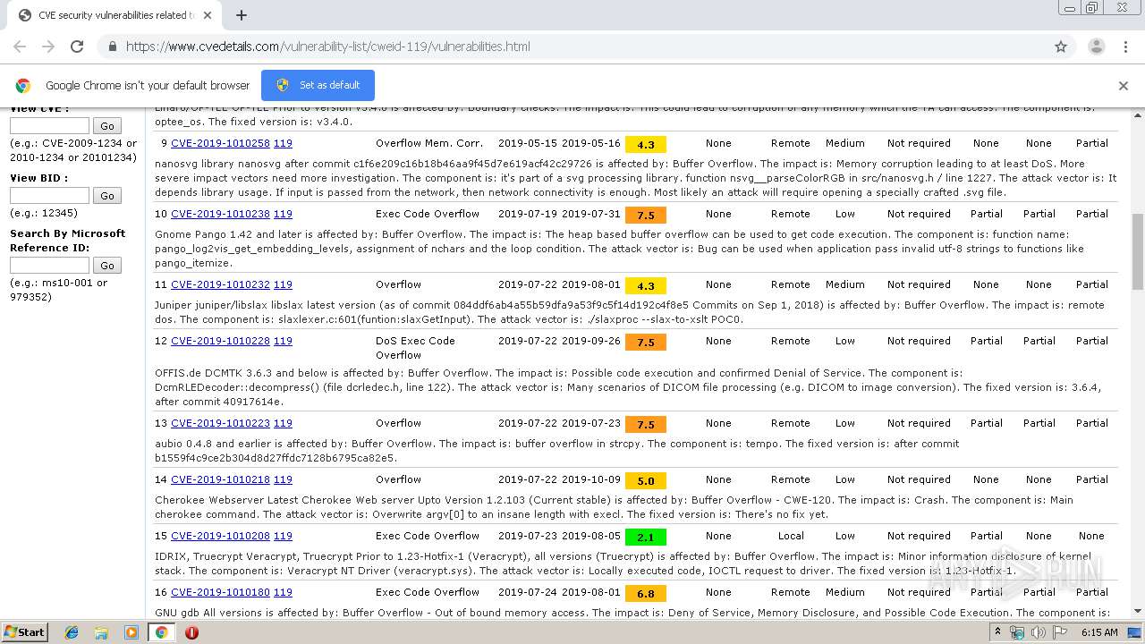This screenshot has height=644, width=1145.
Task: Click score 5.0 badge for CVE-2019-1010218
Action: pyautogui.click(x=646, y=480)
